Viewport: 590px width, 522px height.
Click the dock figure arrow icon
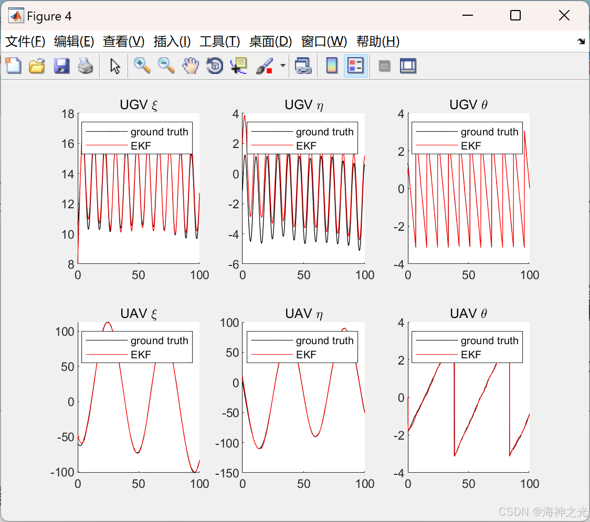point(581,41)
